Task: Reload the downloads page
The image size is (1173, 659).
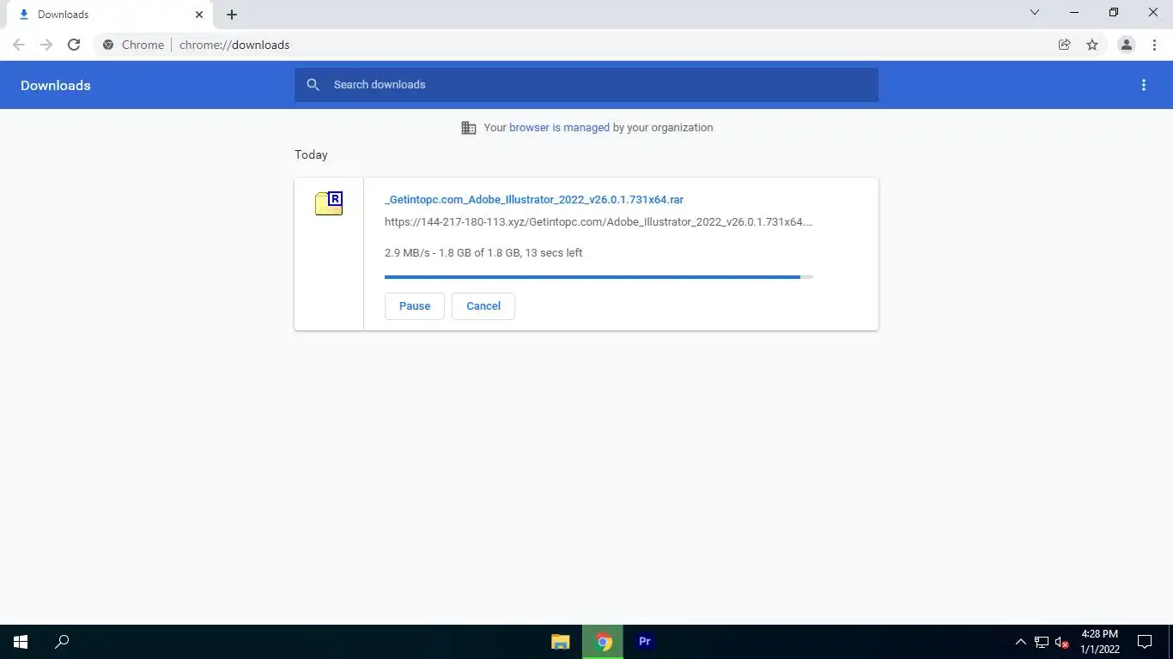Action: coord(74,45)
